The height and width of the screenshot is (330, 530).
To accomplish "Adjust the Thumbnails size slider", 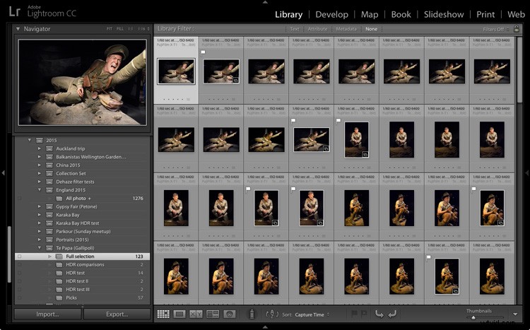I will point(473,318).
